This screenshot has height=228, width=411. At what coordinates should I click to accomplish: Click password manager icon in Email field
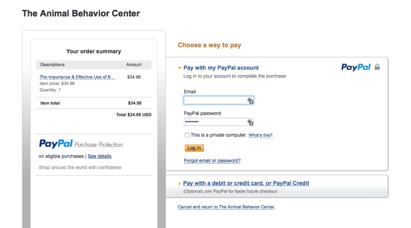[250, 101]
